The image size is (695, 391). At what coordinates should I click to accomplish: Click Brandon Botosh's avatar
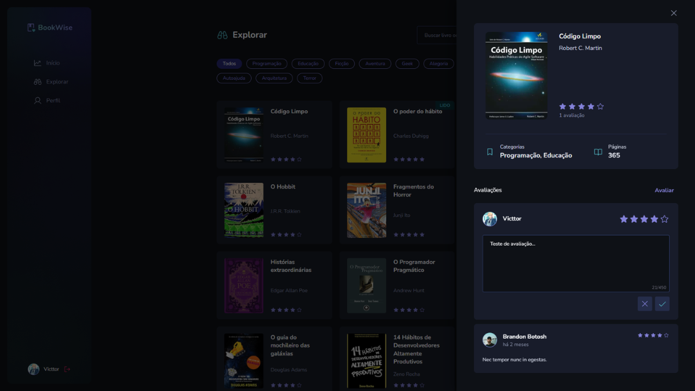pyautogui.click(x=490, y=340)
